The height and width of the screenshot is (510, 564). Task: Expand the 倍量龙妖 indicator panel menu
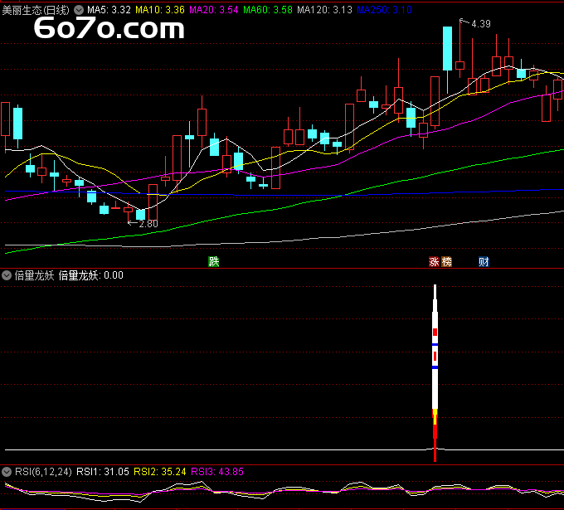click(7, 276)
